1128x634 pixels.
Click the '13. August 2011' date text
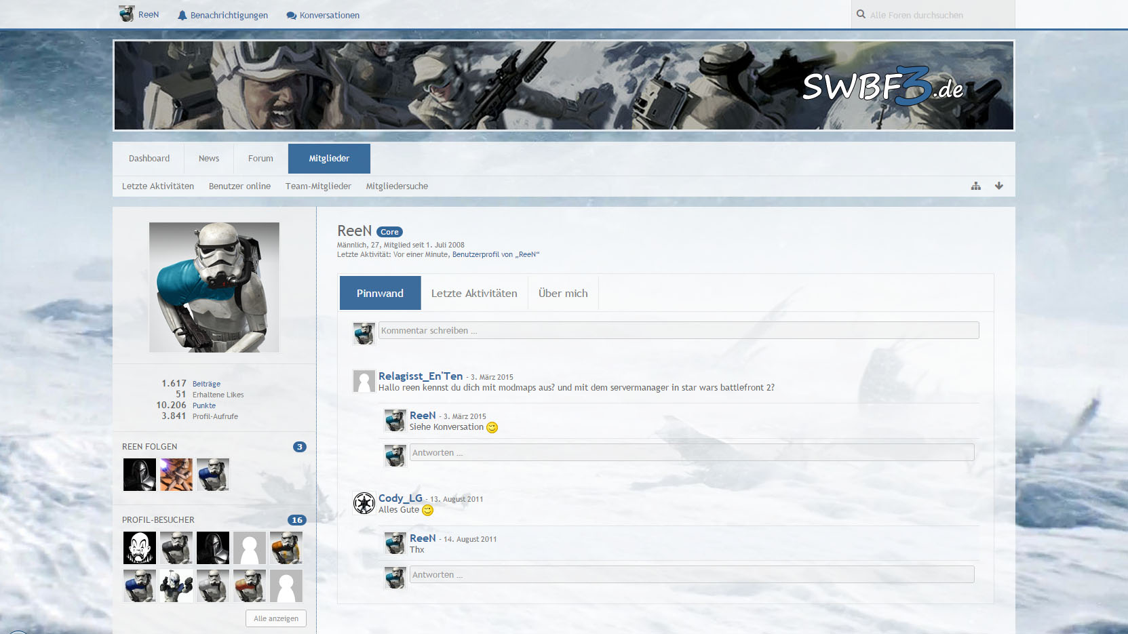(456, 499)
